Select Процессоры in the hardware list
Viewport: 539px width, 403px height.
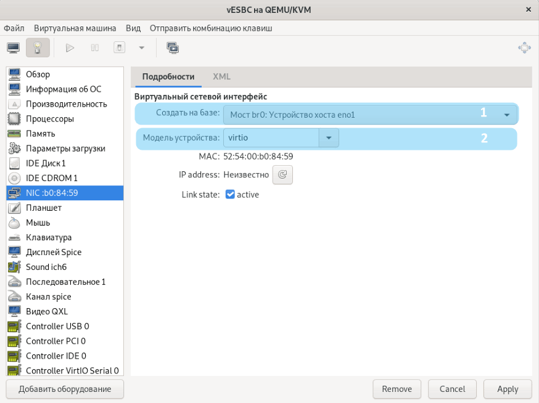[x=49, y=119]
